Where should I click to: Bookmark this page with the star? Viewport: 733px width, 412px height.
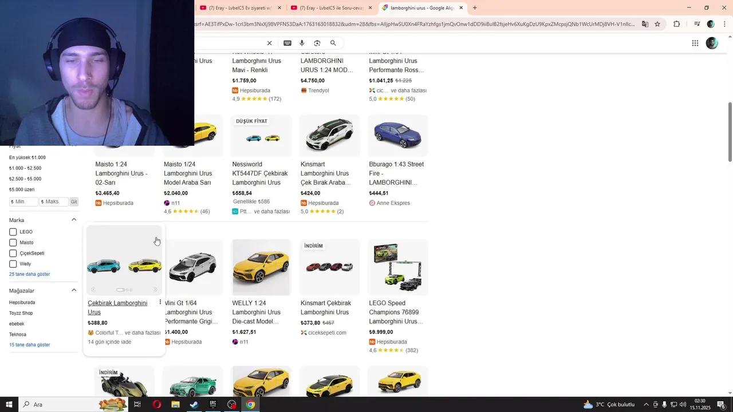point(657,24)
